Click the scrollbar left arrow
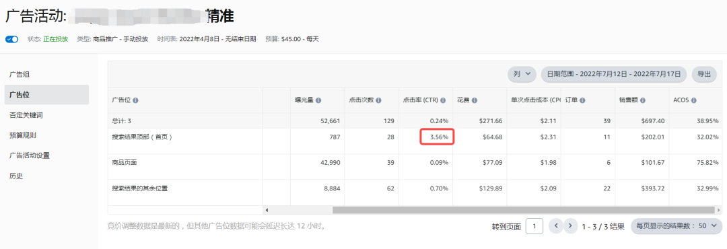The height and width of the screenshot is (249, 727). point(267,210)
